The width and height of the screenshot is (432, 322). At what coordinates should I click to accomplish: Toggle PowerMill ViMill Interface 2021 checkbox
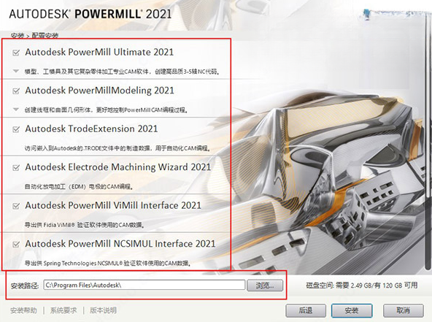16,206
